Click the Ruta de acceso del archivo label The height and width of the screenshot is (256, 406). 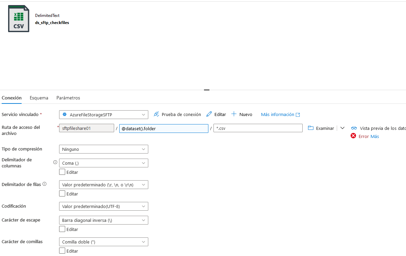21,130
